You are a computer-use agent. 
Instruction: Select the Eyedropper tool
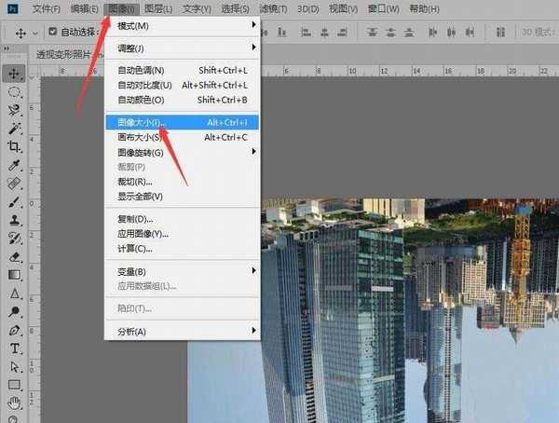[15, 165]
